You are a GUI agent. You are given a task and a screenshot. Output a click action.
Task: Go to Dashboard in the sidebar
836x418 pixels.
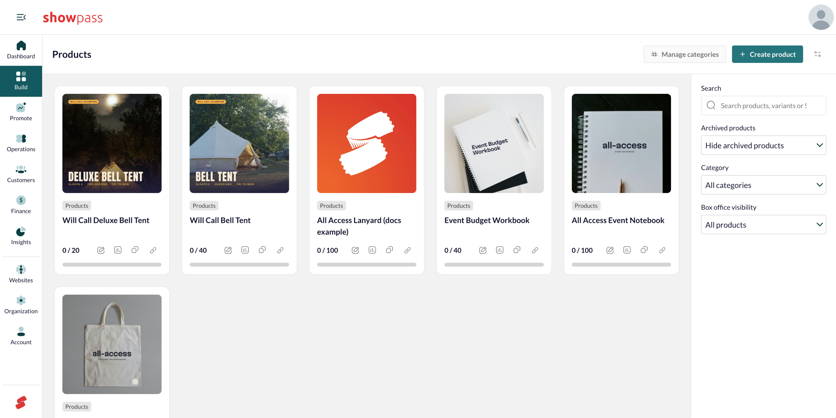pos(21,50)
